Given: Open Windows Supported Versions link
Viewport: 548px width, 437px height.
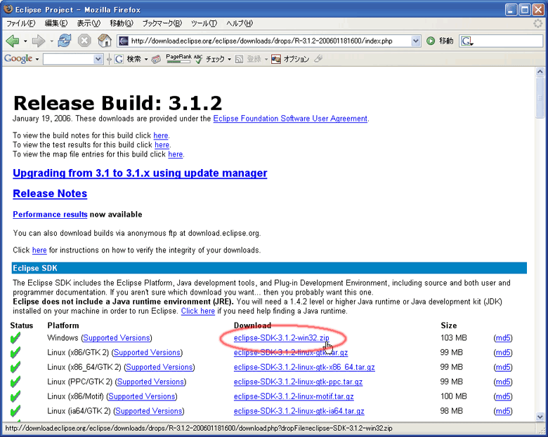Looking at the screenshot, I should [117, 338].
